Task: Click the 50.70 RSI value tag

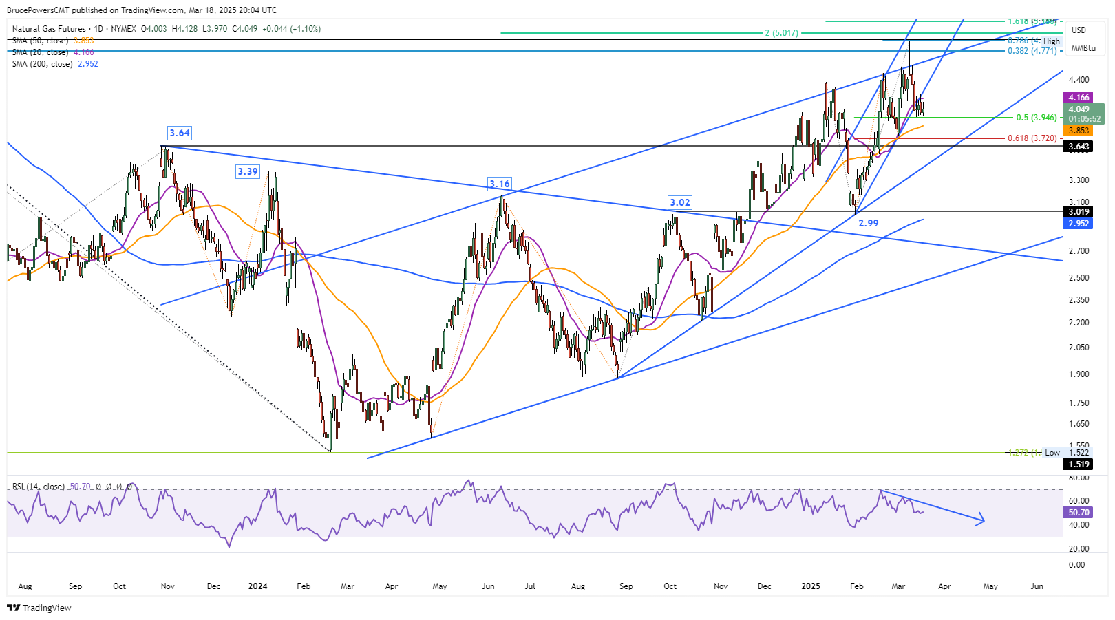Action: [1079, 513]
